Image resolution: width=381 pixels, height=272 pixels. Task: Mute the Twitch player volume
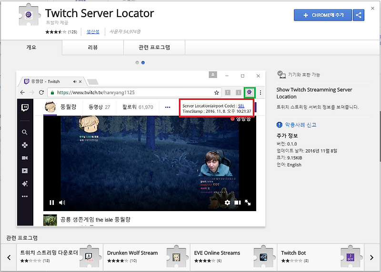pos(62,203)
